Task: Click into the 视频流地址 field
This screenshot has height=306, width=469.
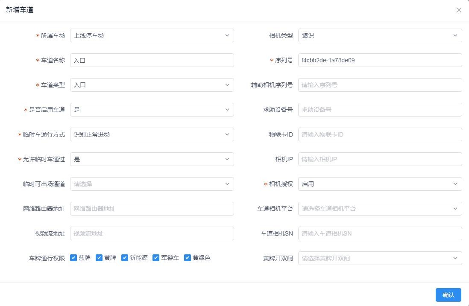Action: tap(152, 233)
